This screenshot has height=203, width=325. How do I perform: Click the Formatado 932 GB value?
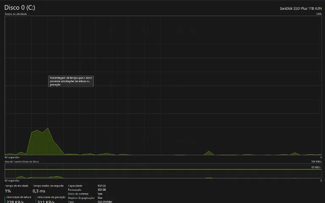coord(102,190)
